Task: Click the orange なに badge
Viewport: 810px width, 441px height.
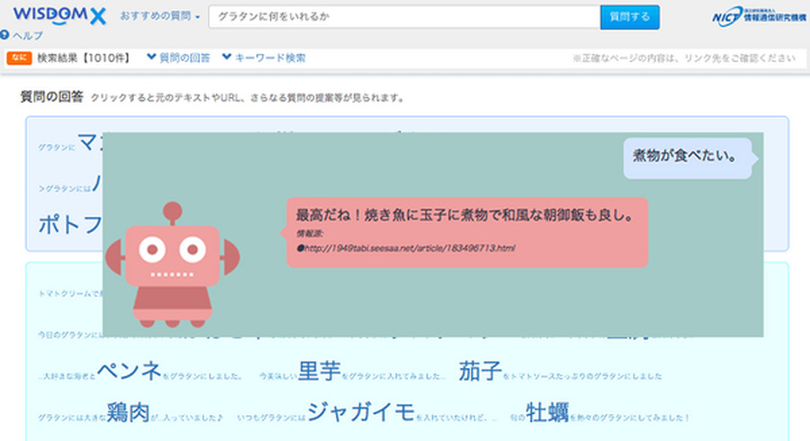Action: pyautogui.click(x=20, y=58)
